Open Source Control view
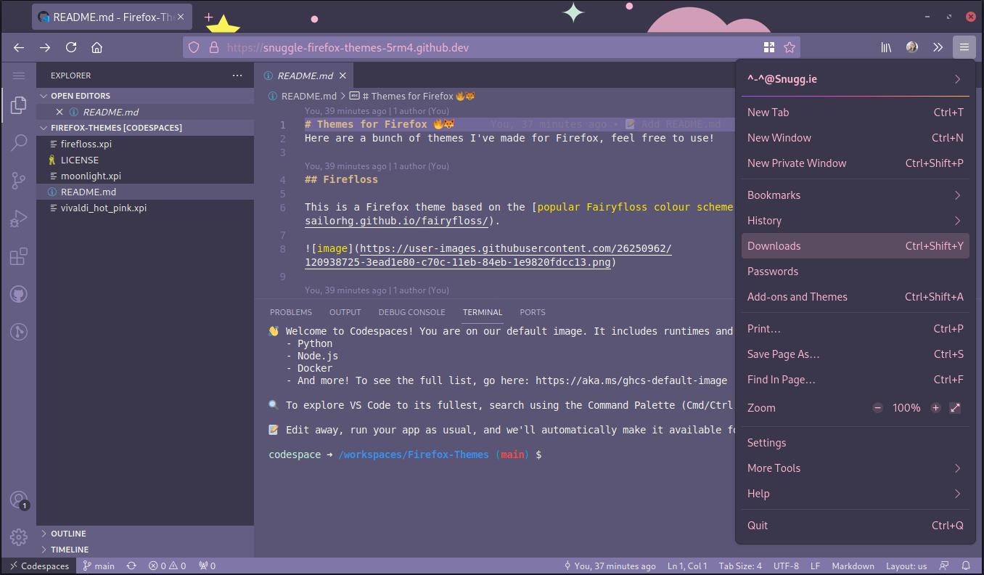Image resolution: width=984 pixels, height=575 pixels. [19, 180]
